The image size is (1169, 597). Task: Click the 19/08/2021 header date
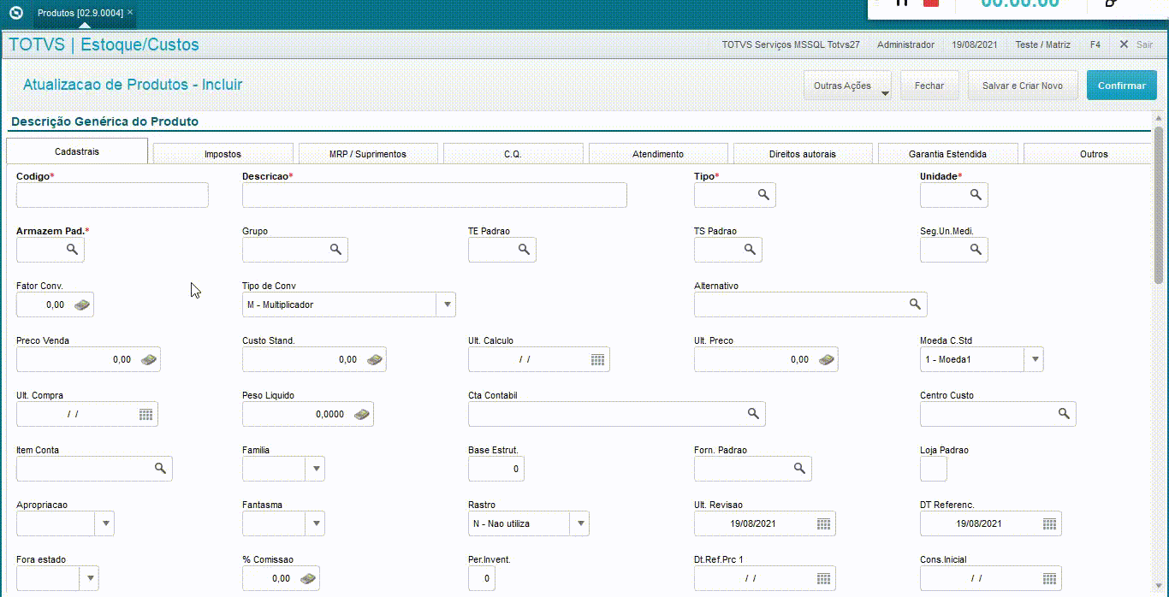975,44
